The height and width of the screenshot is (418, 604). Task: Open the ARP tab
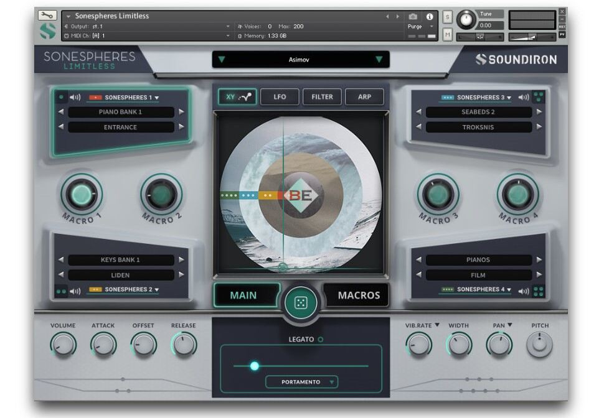365,97
